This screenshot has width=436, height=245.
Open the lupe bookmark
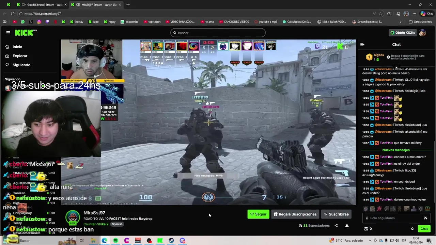(x=93, y=22)
